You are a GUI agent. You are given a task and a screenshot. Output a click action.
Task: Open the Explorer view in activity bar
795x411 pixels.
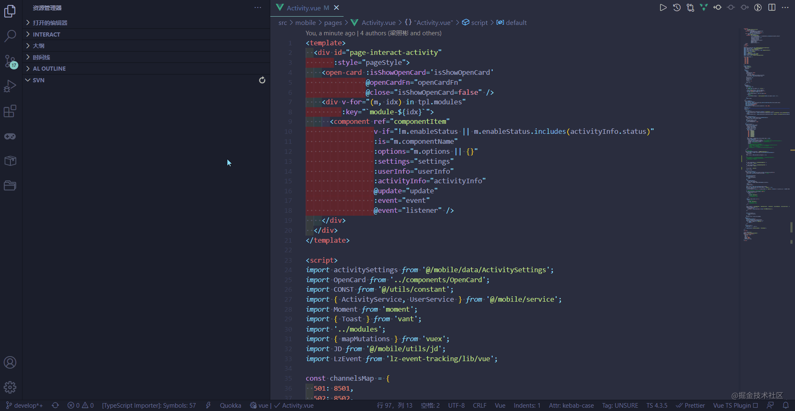(x=10, y=11)
